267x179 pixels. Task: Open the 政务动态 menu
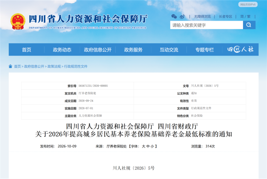click(x=62, y=50)
